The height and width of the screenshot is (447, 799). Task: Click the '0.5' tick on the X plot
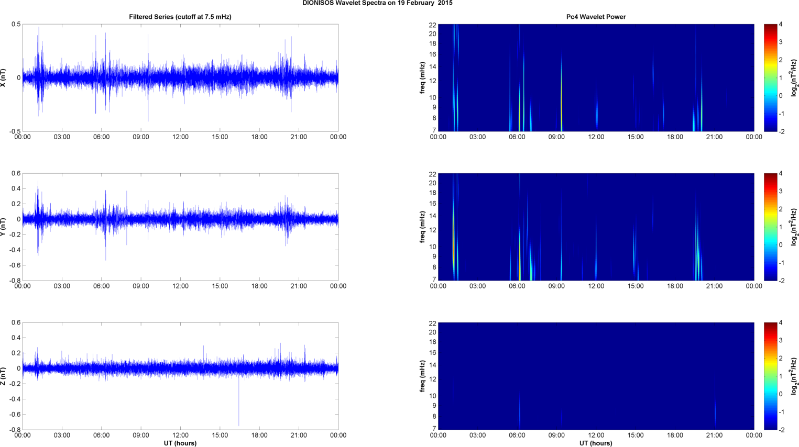(16, 25)
